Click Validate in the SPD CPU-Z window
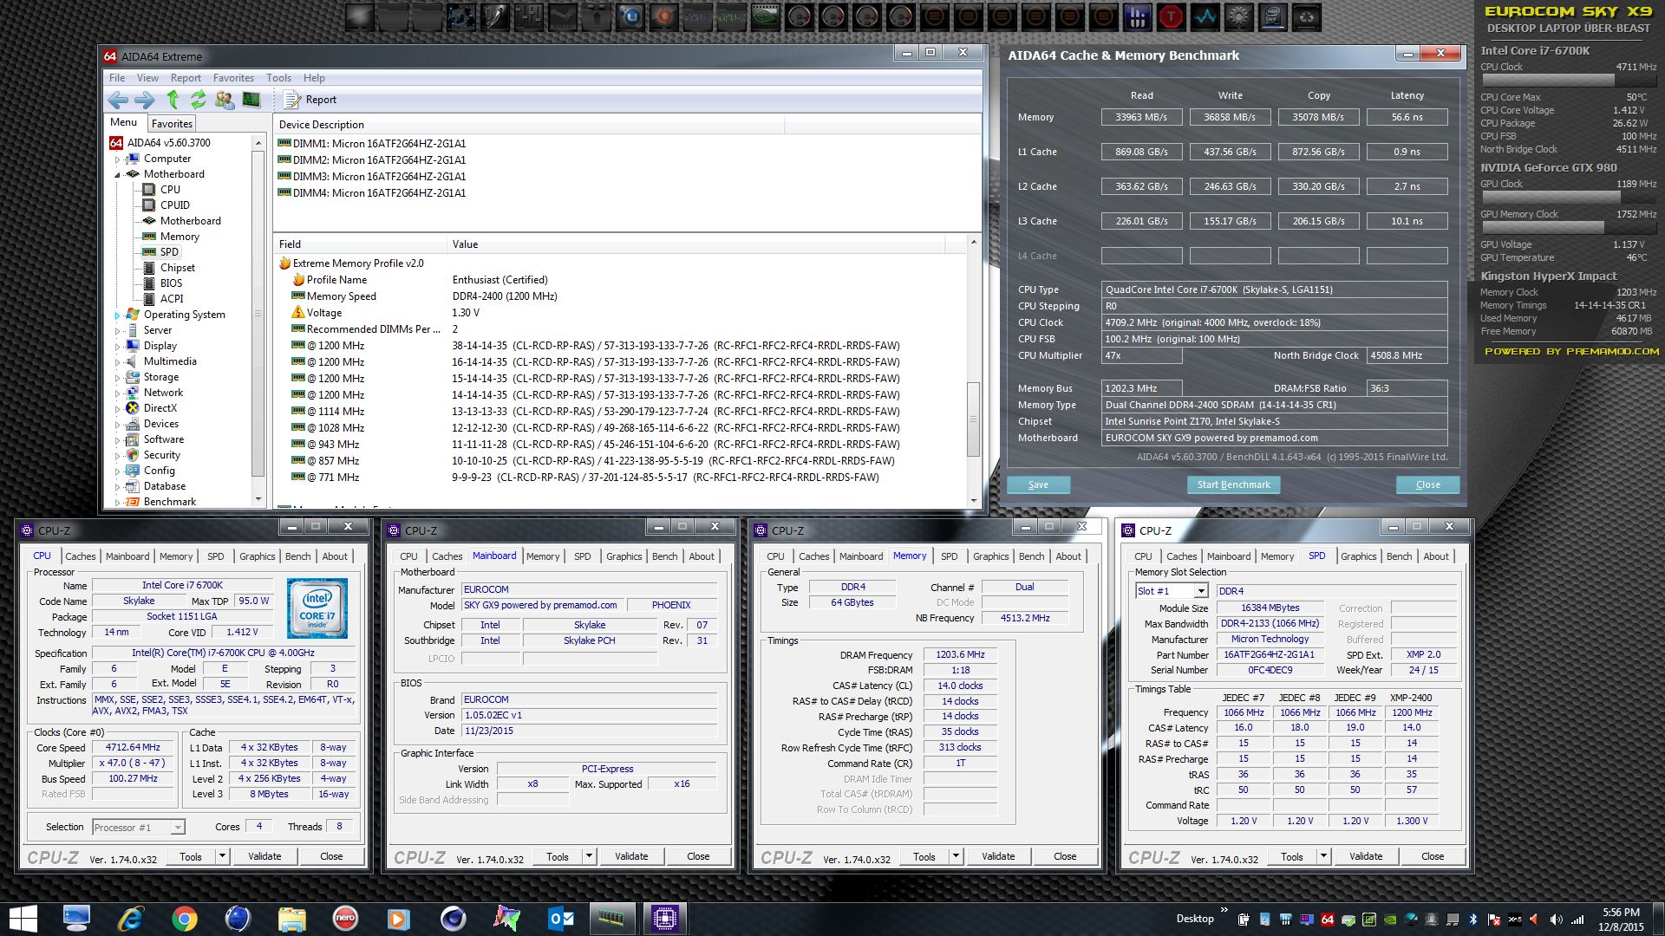 1365,856
